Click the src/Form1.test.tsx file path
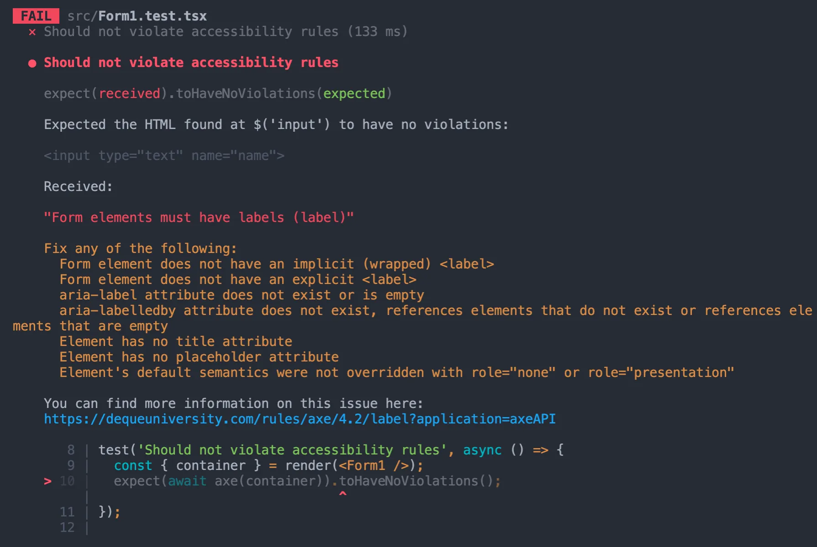The image size is (817, 547). pos(137,16)
